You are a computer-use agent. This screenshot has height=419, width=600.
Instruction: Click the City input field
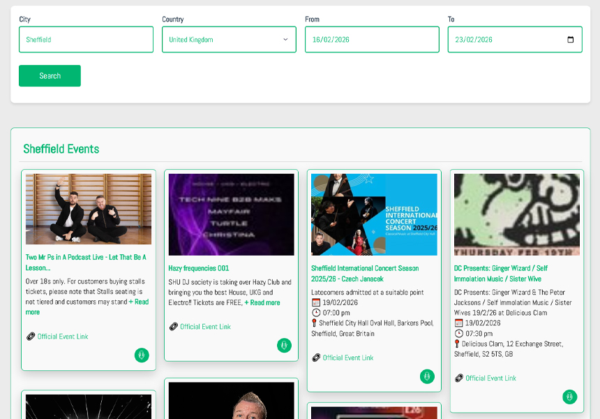click(x=86, y=40)
